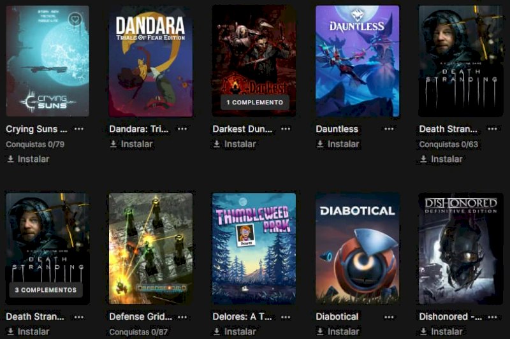
Task: Install Crying Suns
Action: click(x=28, y=159)
